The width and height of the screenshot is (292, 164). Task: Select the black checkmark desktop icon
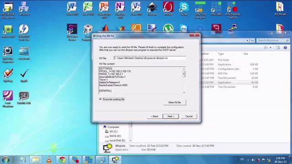(x=24, y=76)
